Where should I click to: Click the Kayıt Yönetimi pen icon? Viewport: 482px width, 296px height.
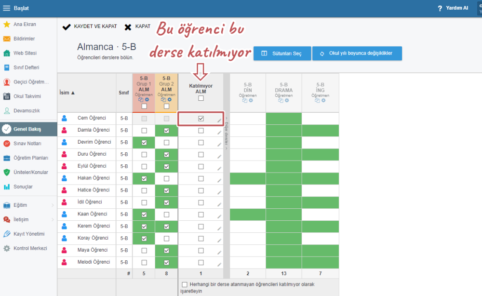point(7,234)
